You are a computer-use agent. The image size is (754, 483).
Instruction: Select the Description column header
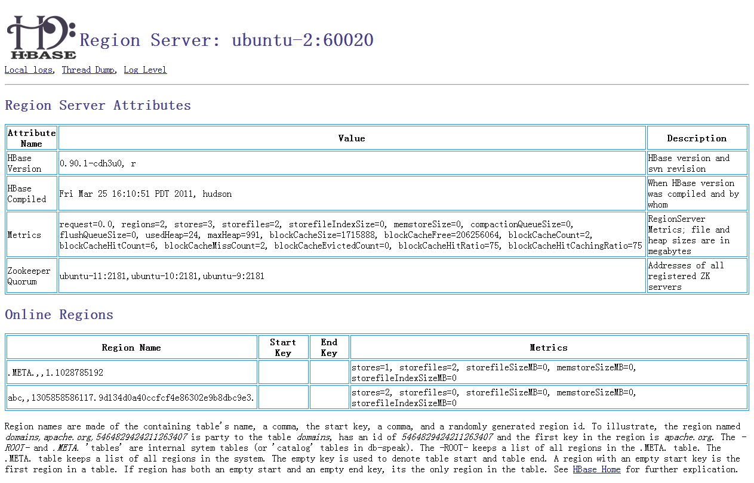(696, 137)
